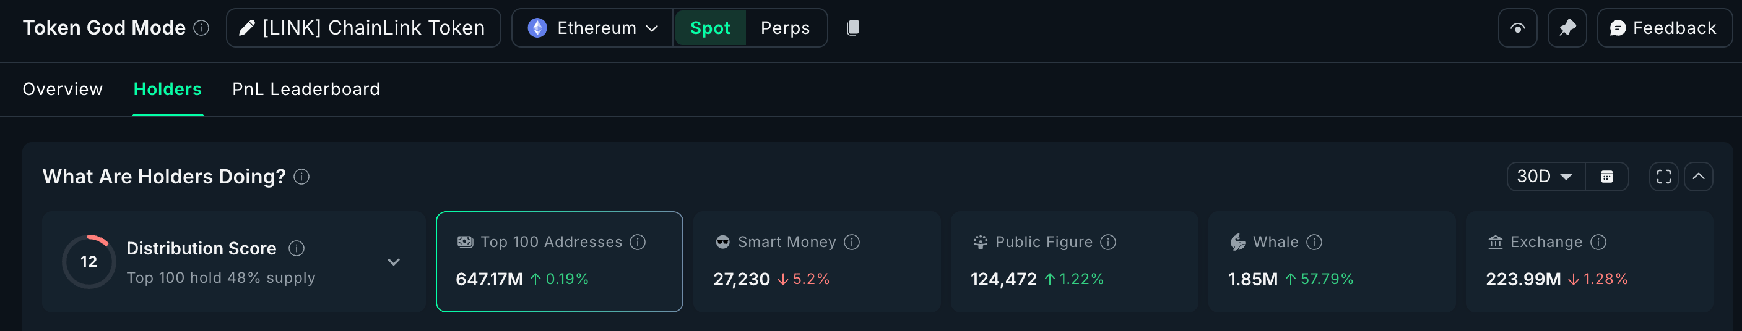Open the 30D timeframe dropdown

tap(1545, 177)
